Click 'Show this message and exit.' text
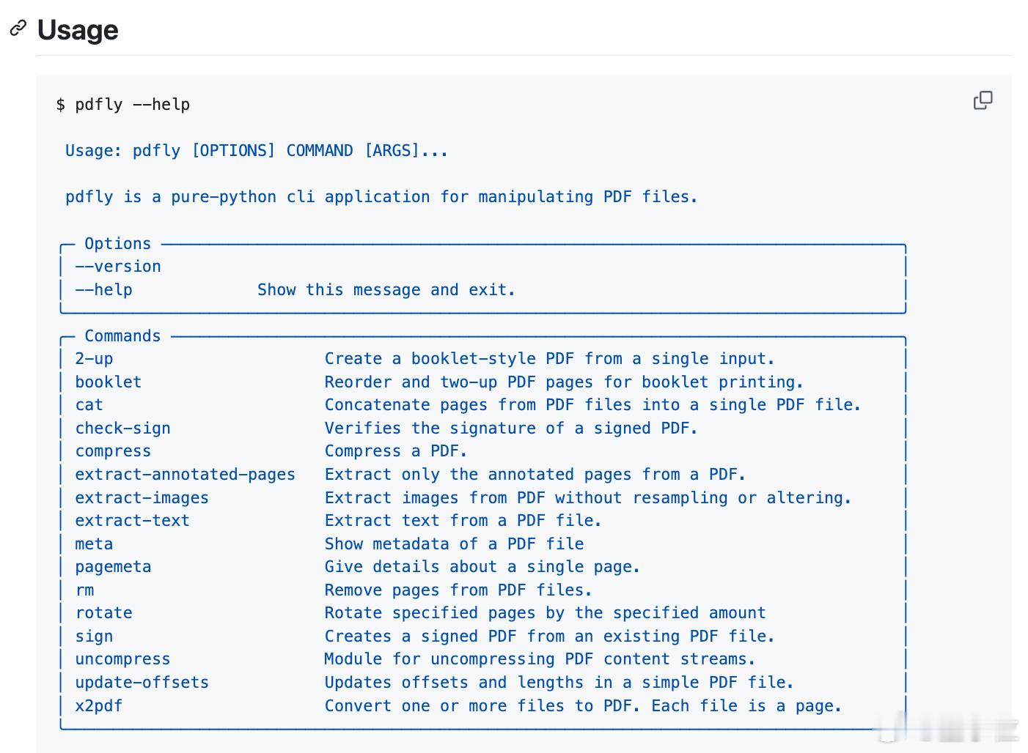 coord(386,290)
